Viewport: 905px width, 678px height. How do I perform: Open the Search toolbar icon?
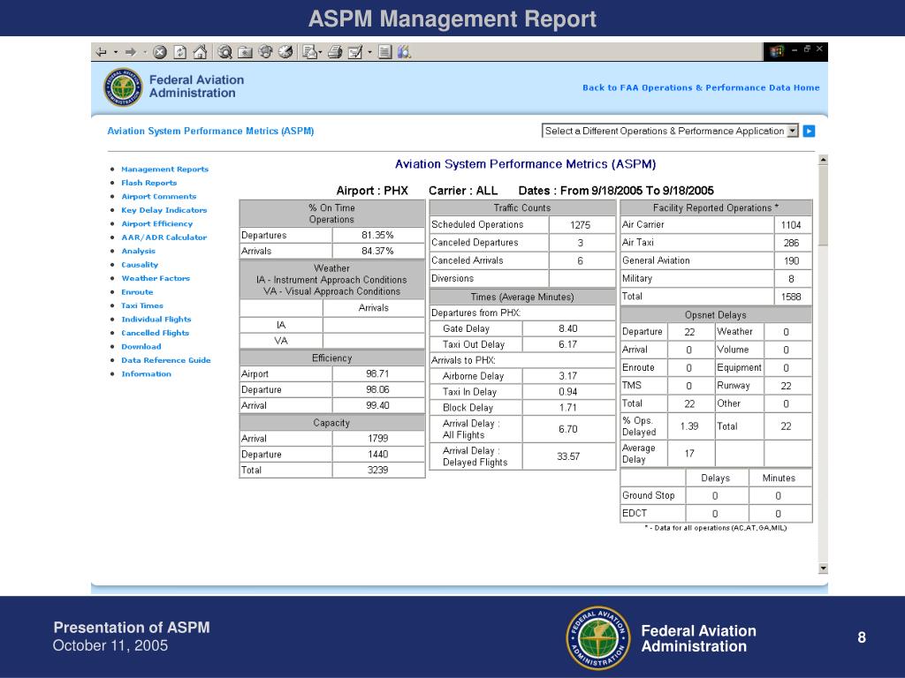click(x=225, y=52)
